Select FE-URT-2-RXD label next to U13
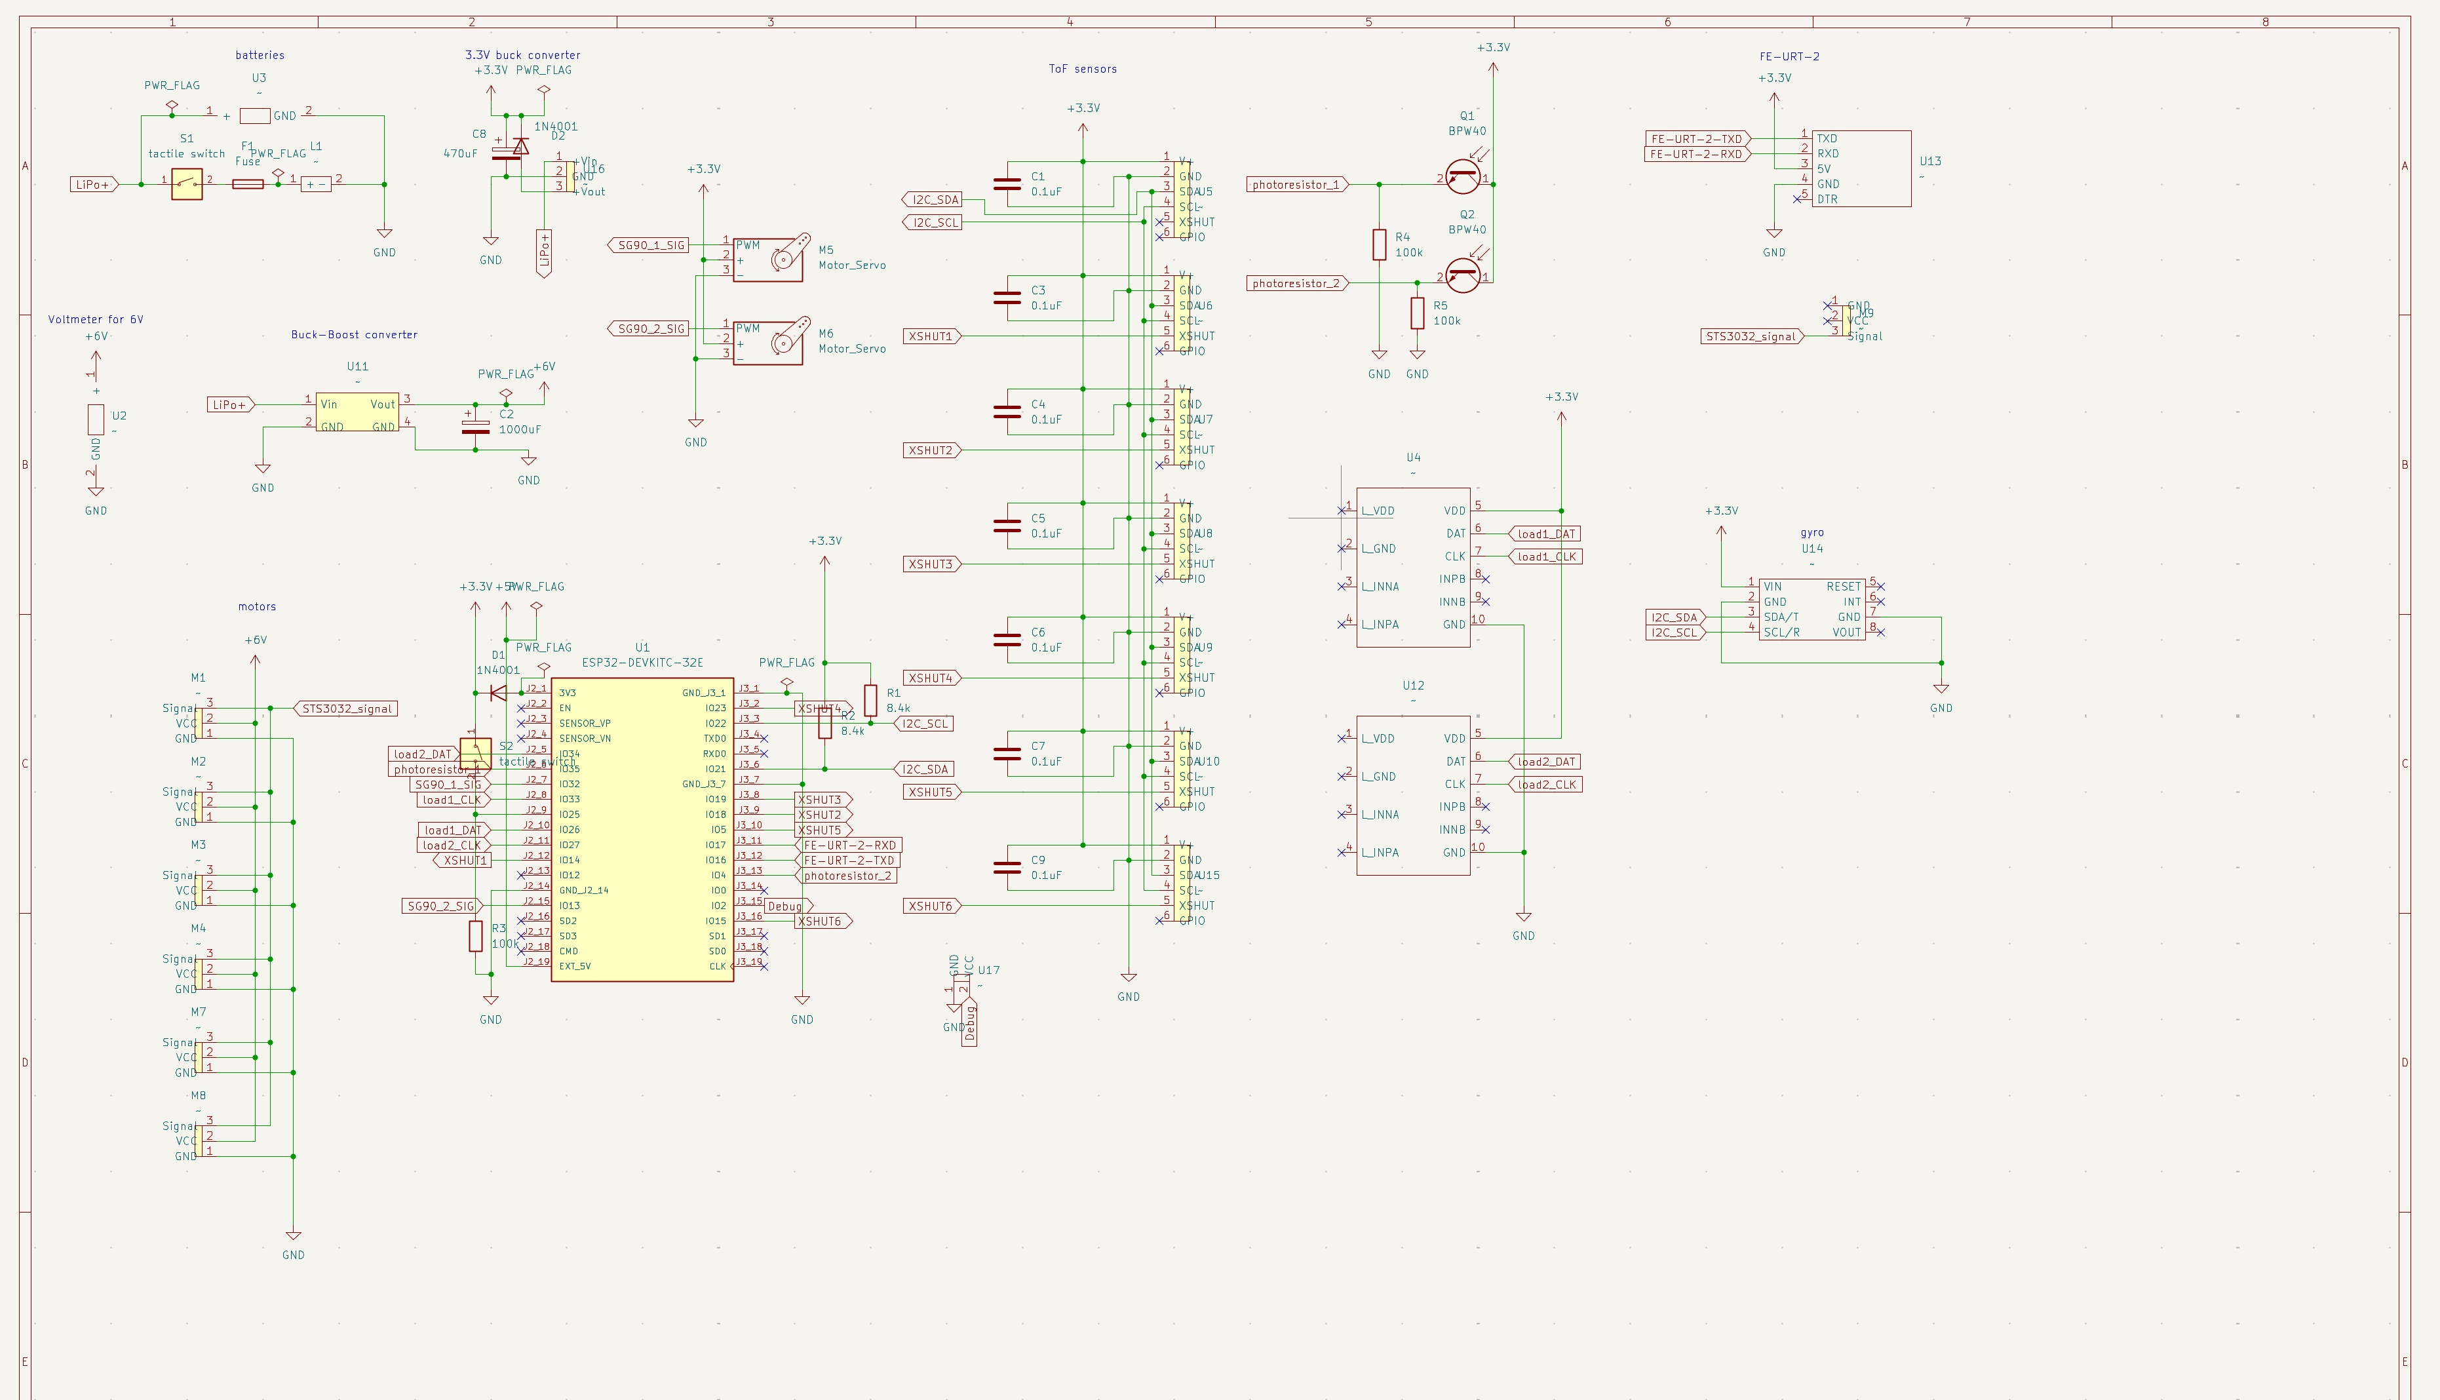Viewport: 2440px width, 1400px height. [x=1698, y=154]
